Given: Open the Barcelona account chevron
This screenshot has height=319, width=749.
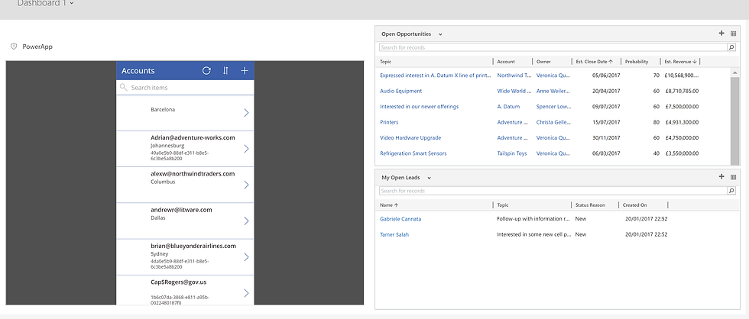Looking at the screenshot, I should 246,112.
